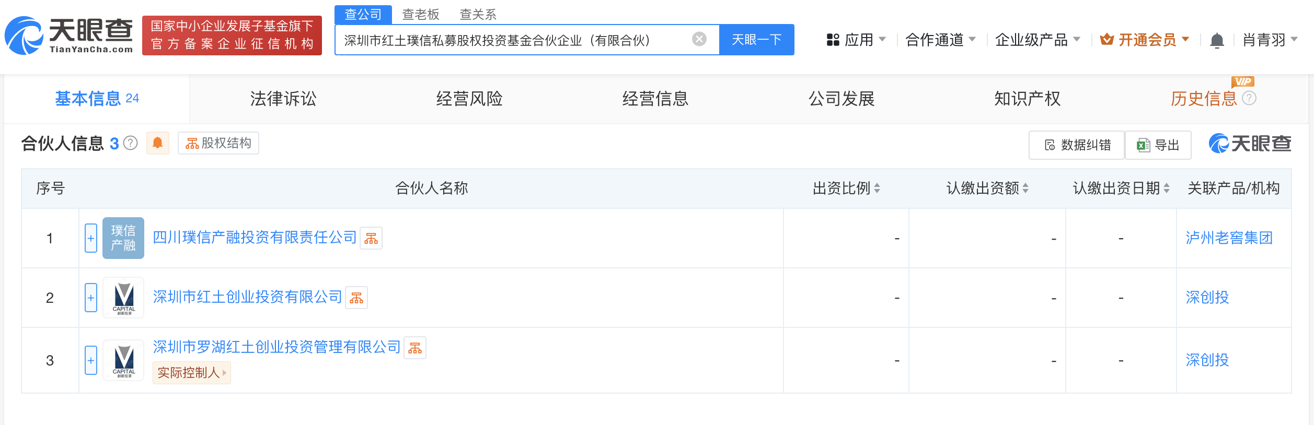Open the 法律诉讼 tab
The image size is (1314, 425).
coord(283,99)
